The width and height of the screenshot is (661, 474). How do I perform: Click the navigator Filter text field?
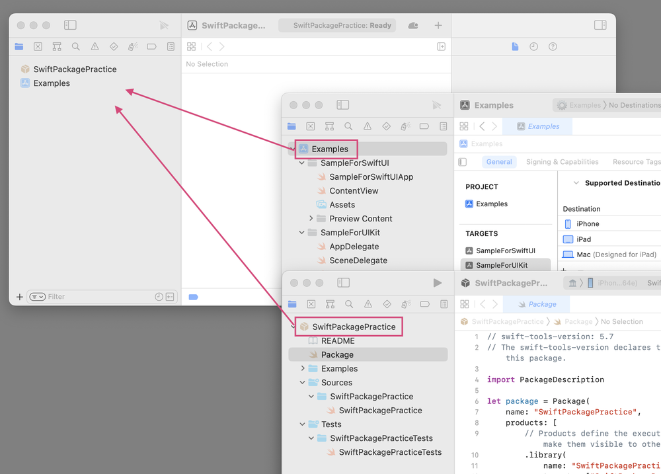tap(99, 297)
